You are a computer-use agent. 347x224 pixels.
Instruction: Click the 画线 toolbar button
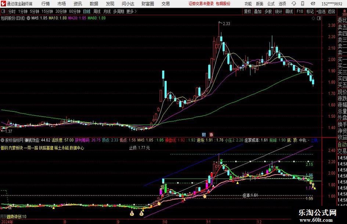[289, 11]
